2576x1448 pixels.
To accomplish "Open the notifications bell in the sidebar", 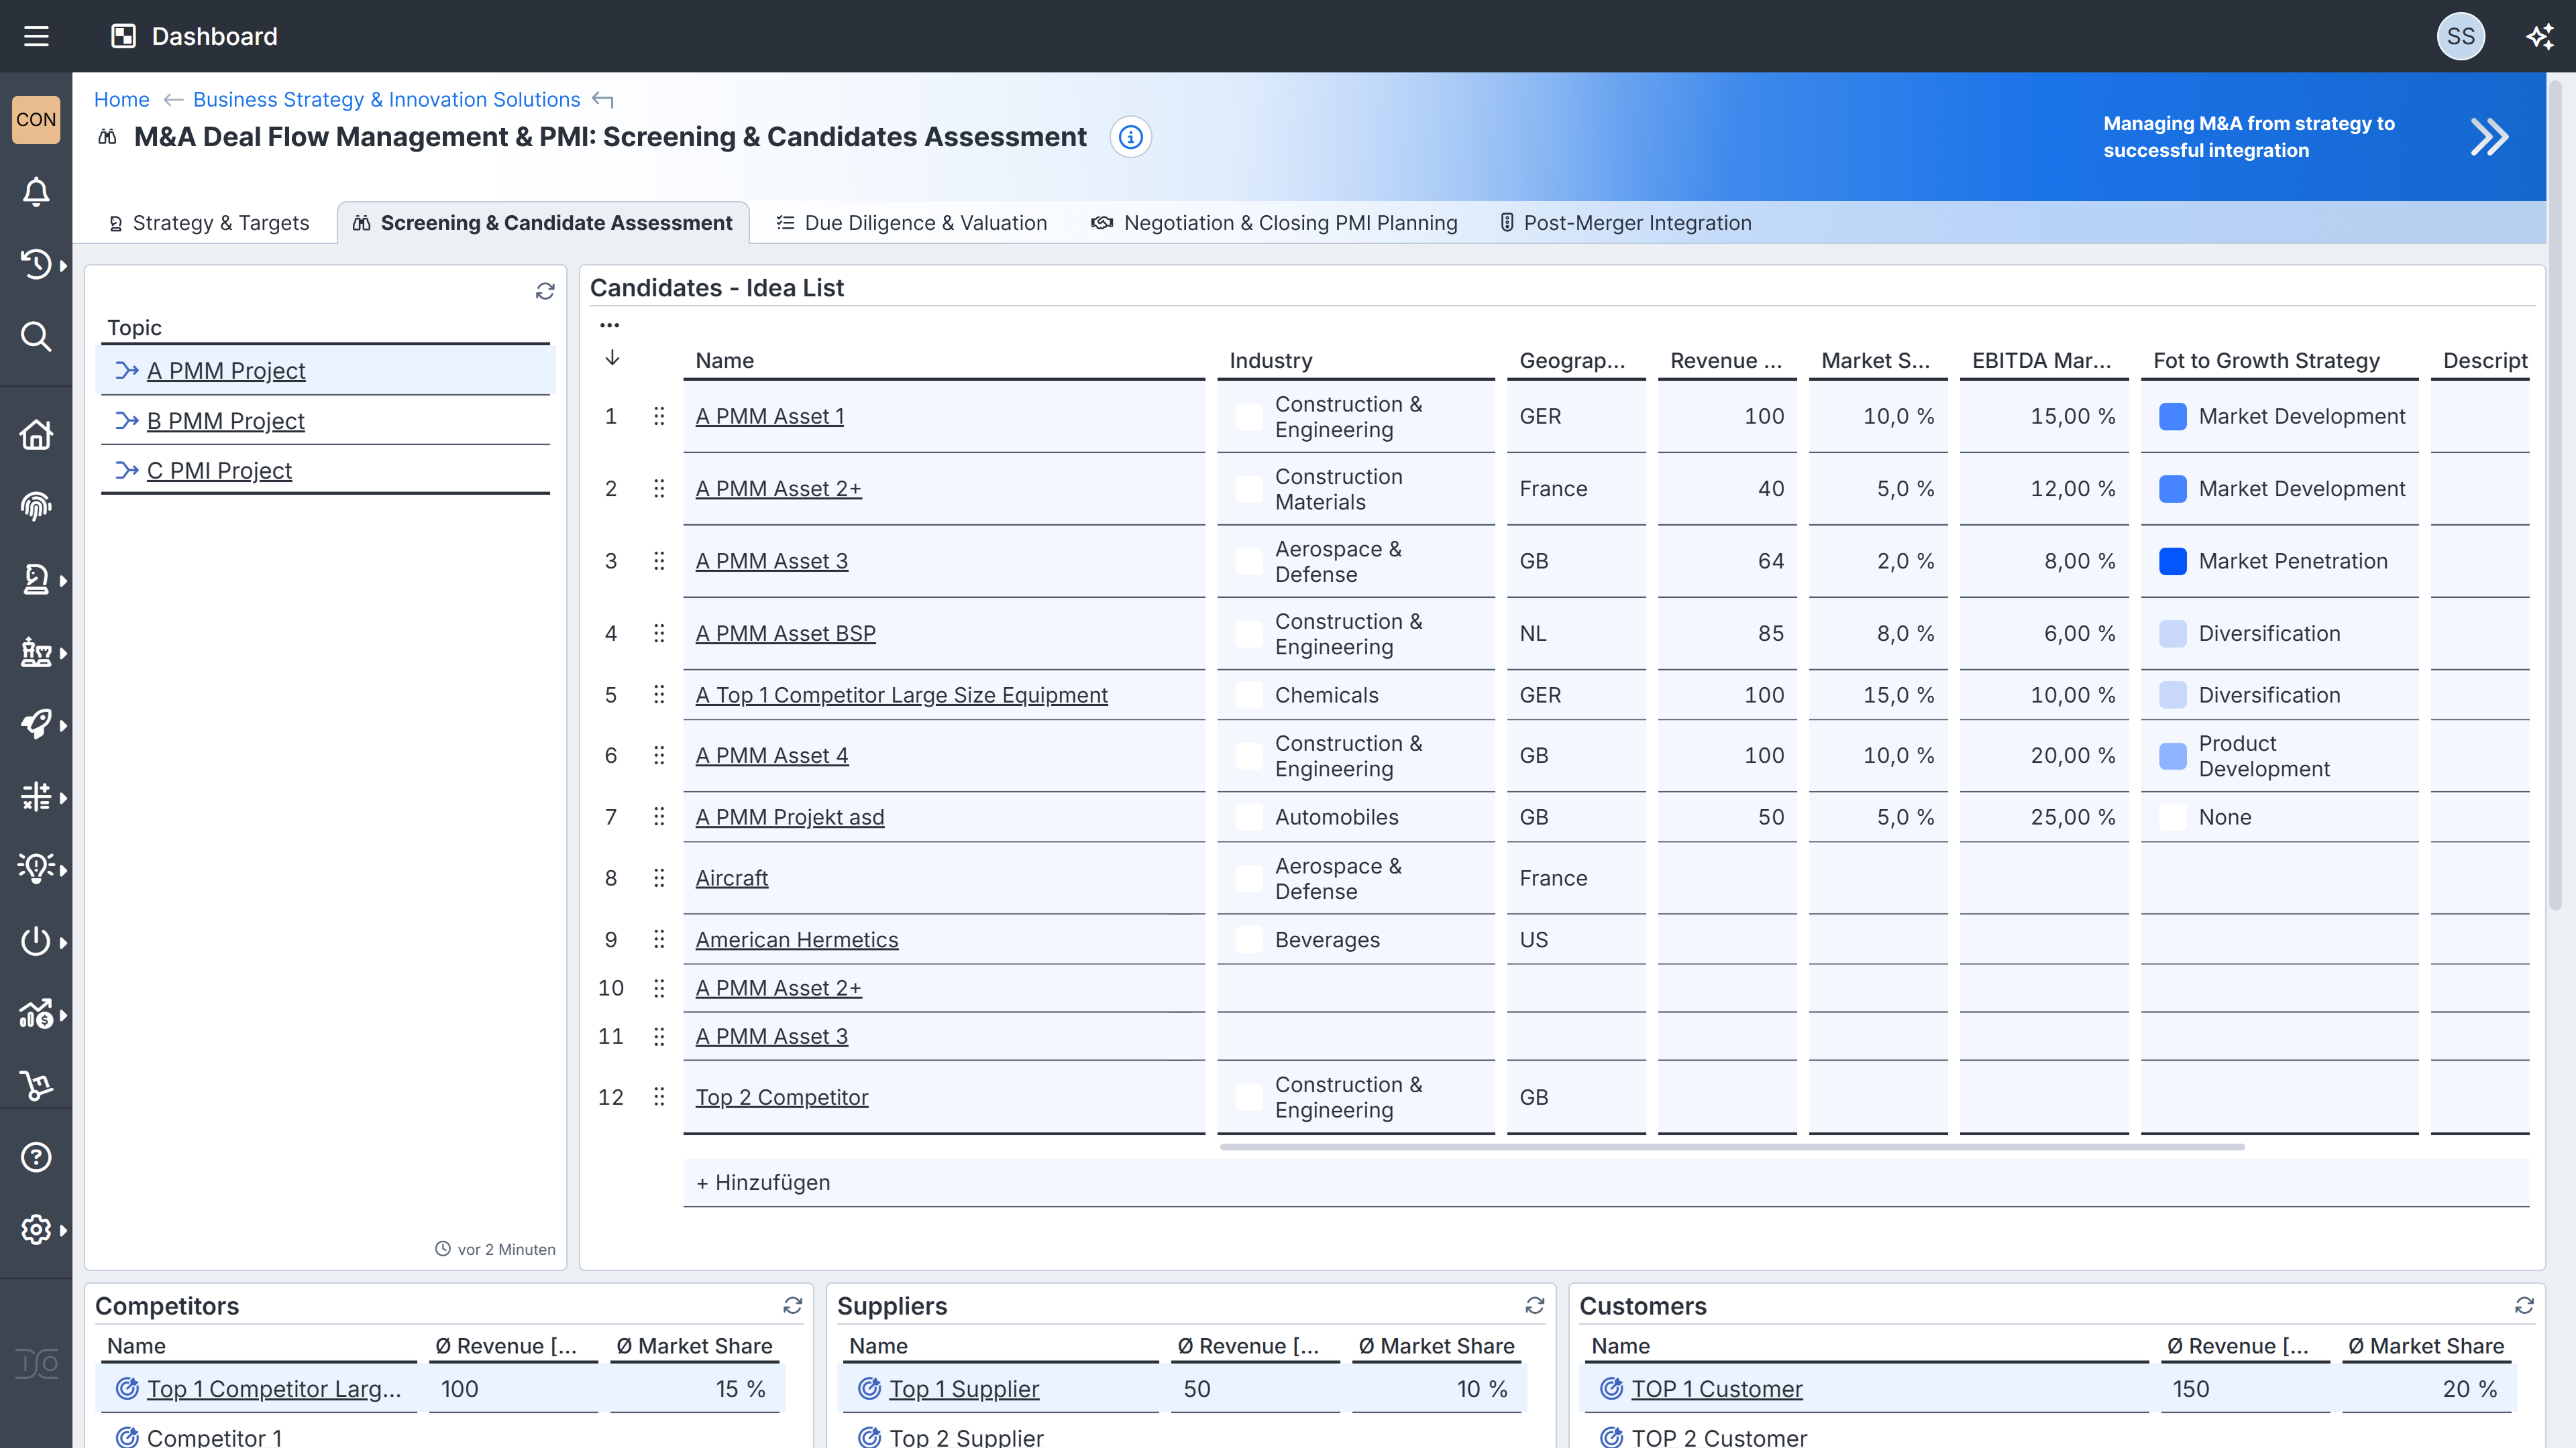I will (36, 191).
